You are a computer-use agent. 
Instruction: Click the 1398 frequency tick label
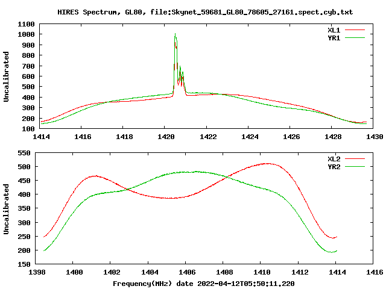click(37, 272)
